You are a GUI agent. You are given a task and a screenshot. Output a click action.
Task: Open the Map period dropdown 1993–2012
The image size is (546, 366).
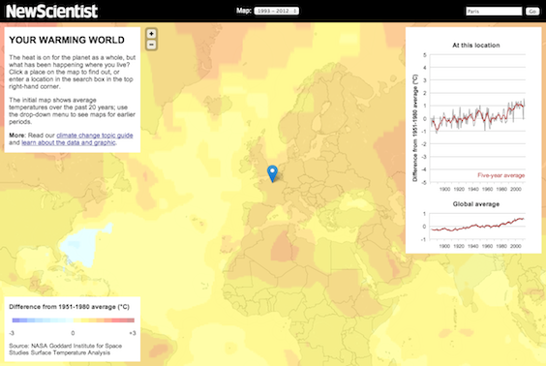pyautogui.click(x=277, y=12)
